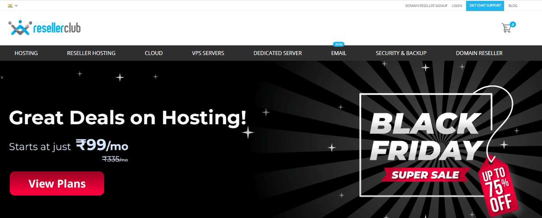This screenshot has width=542, height=218.
Task: Click the cart item count badge
Action: pyautogui.click(x=513, y=25)
